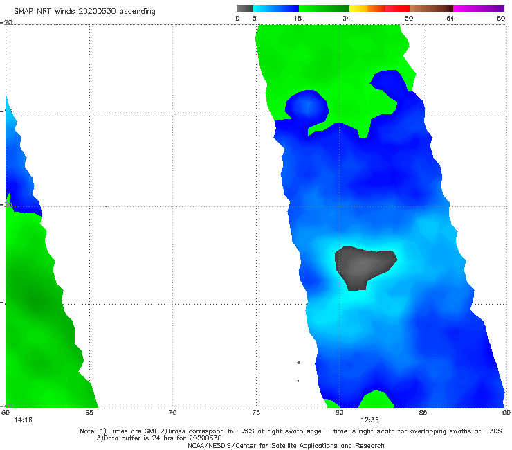Click the small green patch at the right swath bottom
This screenshot has height=450, width=512.
tap(376, 399)
